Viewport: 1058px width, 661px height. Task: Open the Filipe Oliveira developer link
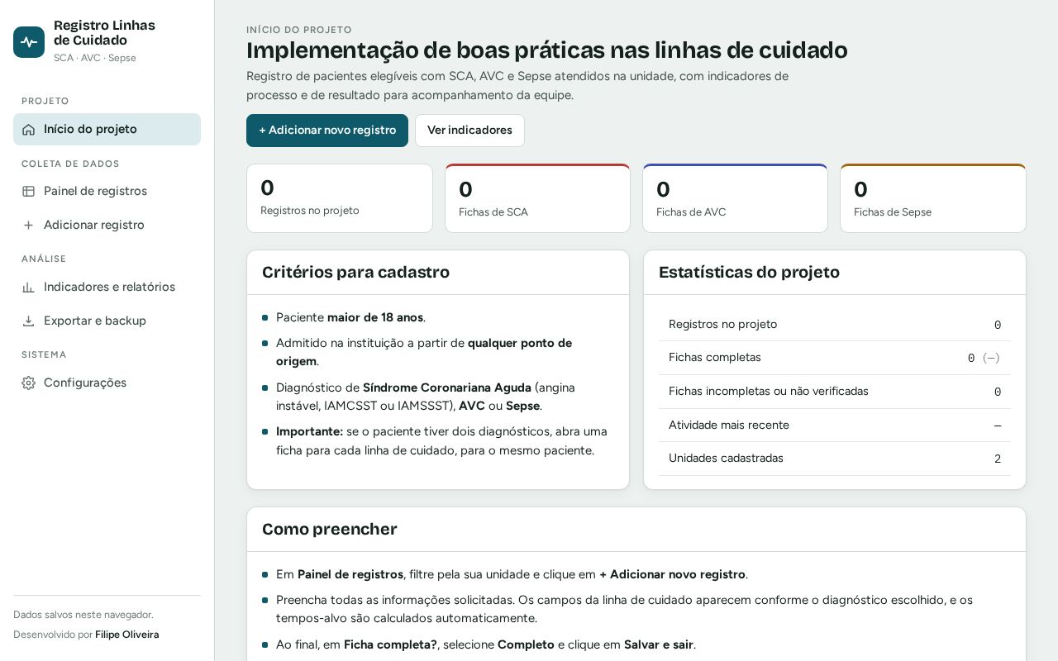127,635
